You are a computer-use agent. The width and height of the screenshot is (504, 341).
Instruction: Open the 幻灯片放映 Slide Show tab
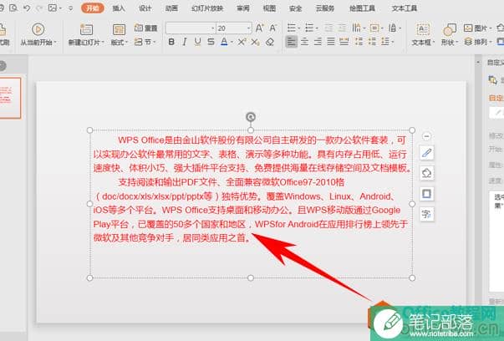click(x=207, y=8)
